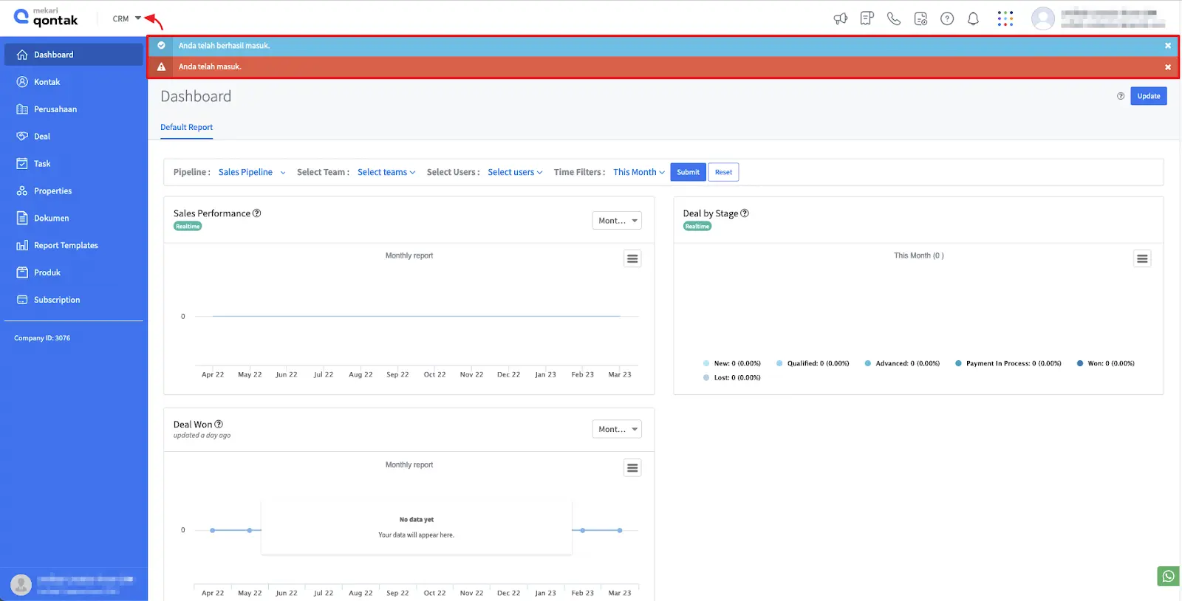Open WhatsApp chat floating button
The image size is (1182, 601).
(1168, 576)
